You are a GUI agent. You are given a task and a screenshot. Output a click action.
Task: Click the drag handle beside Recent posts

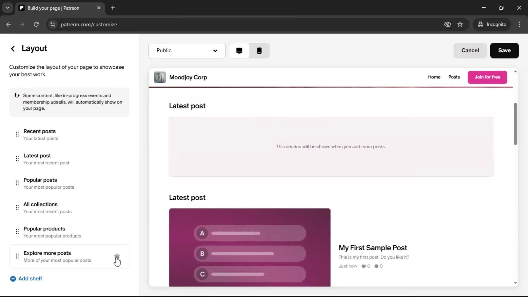[17, 134]
